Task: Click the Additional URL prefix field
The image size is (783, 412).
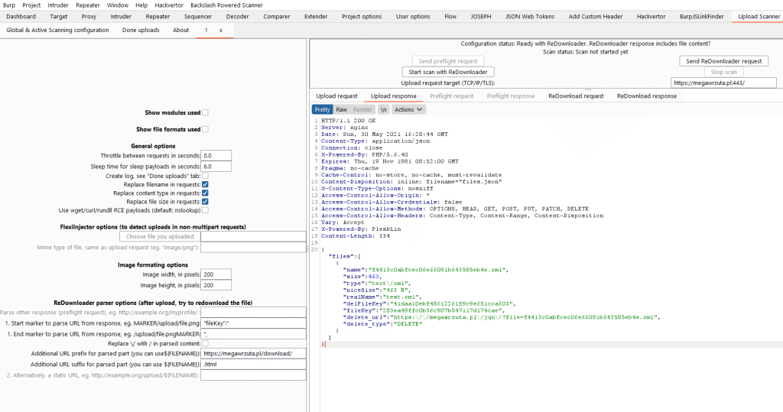Action: click(253, 354)
